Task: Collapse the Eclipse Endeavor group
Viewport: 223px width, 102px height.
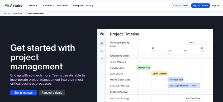Action: click(108, 92)
